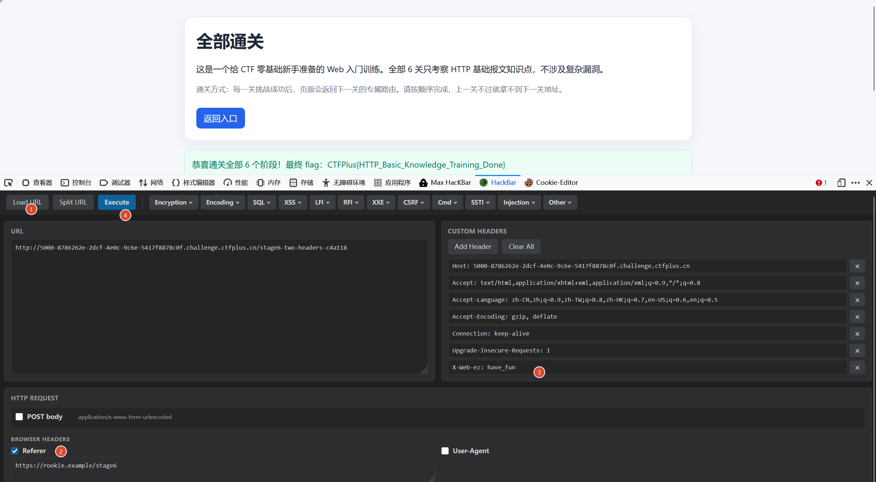Click the Execute button
876x482 pixels.
point(117,202)
